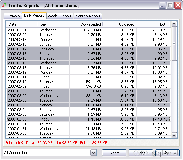Open the Daily Report tab

(34, 15)
